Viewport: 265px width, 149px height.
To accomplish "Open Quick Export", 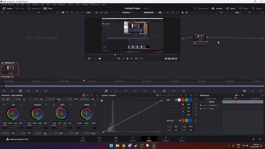I will tap(201, 8).
